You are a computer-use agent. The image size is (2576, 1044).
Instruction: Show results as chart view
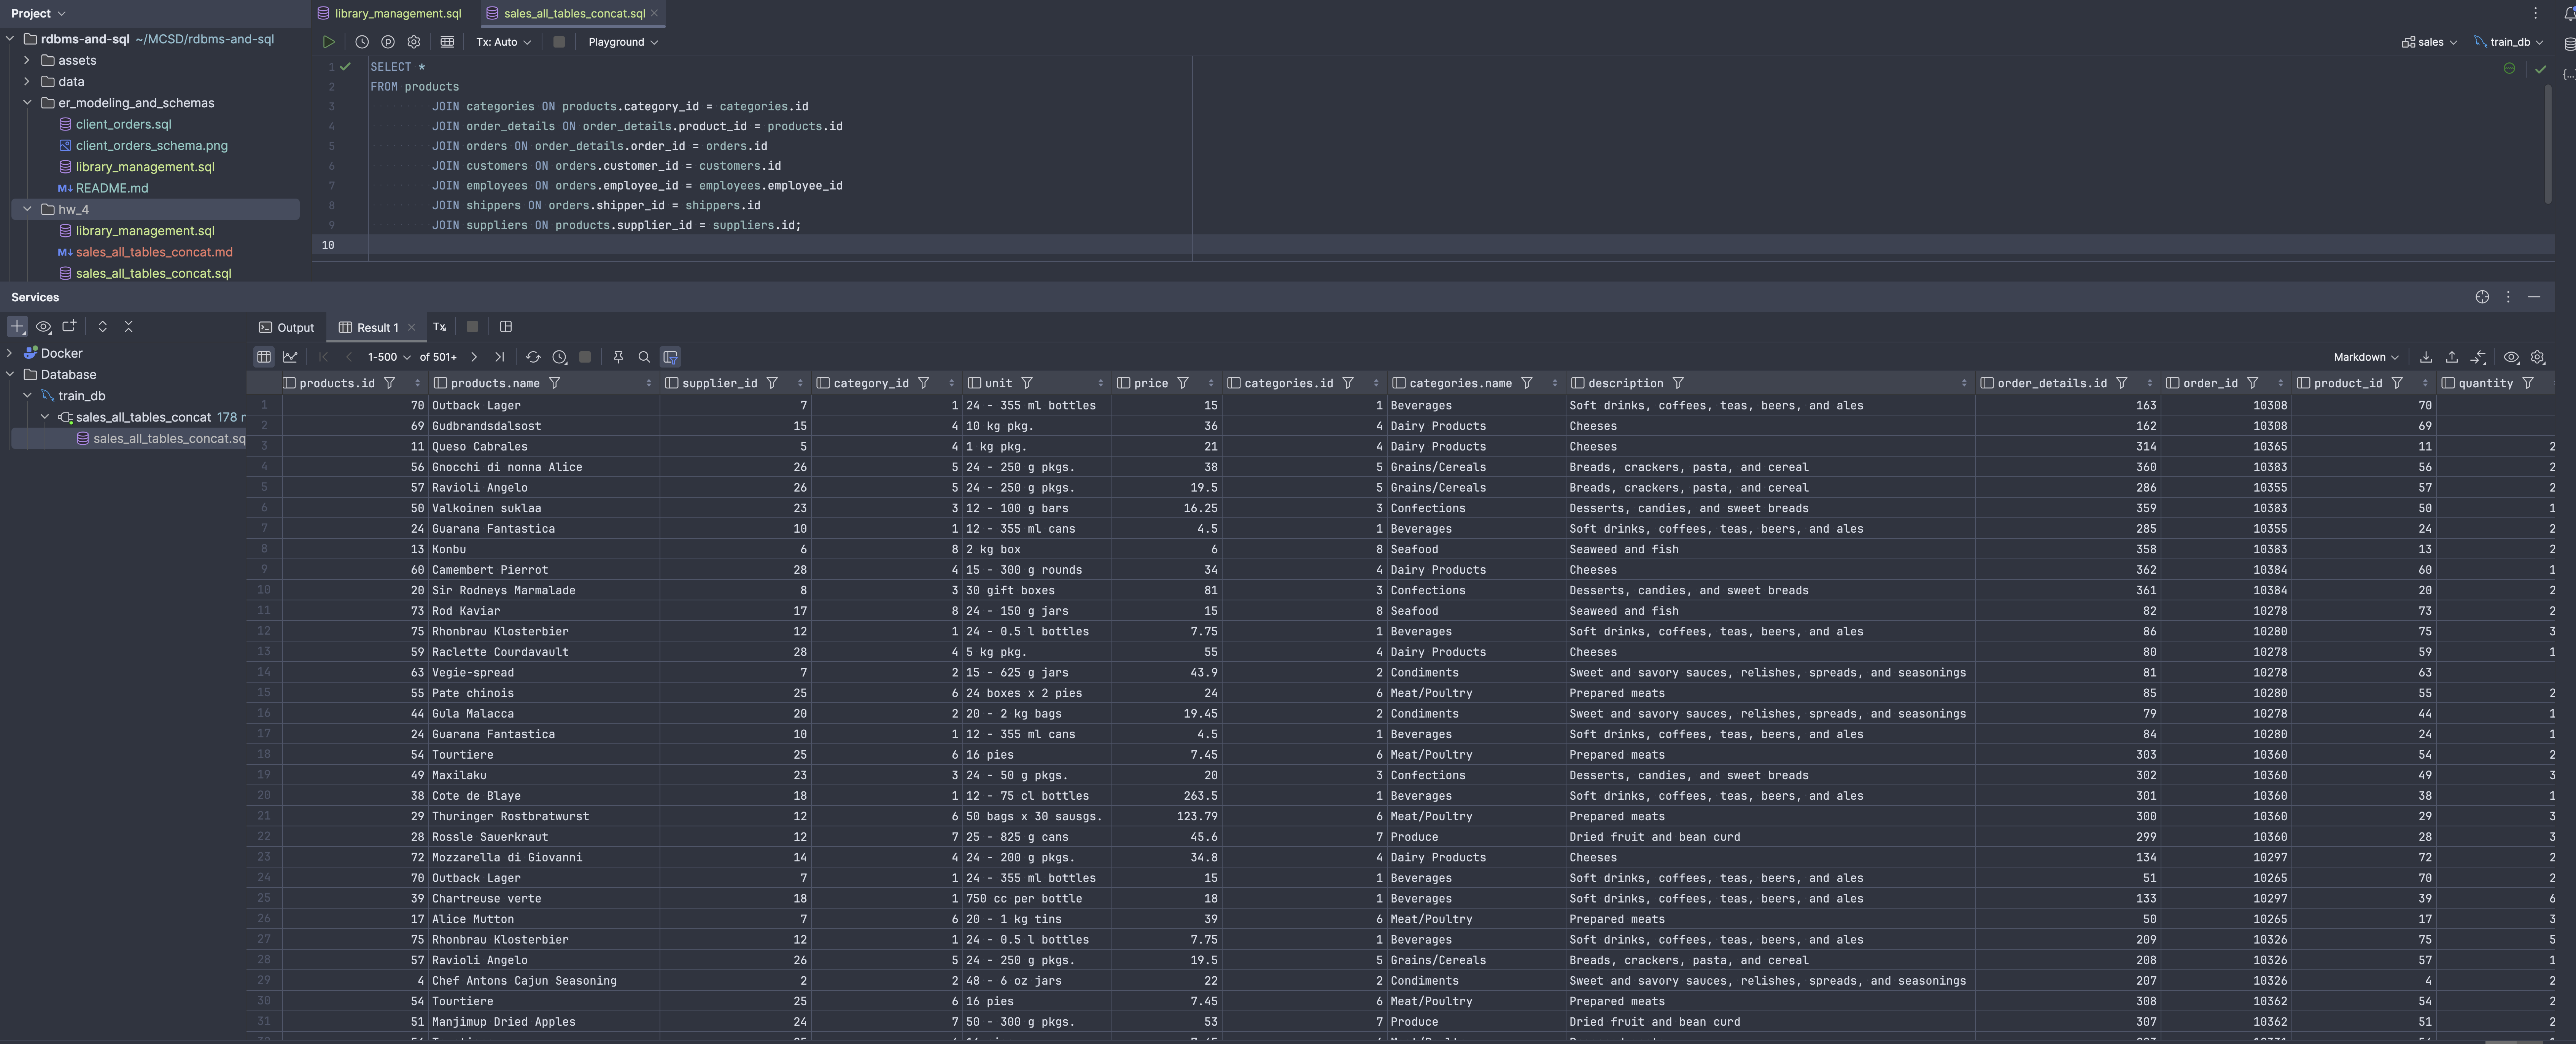290,357
